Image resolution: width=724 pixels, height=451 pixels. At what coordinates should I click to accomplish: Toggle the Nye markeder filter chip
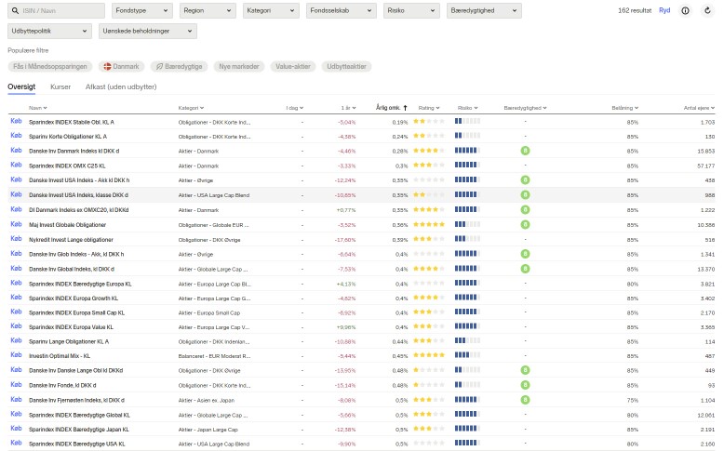(239, 66)
